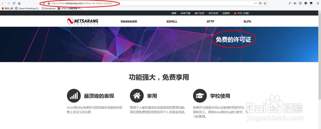The image size is (321, 129).
Task: Open the GTA5 bookmark
Action: tap(70, 8)
